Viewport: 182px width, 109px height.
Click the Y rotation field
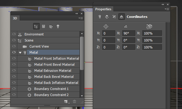[129, 40]
